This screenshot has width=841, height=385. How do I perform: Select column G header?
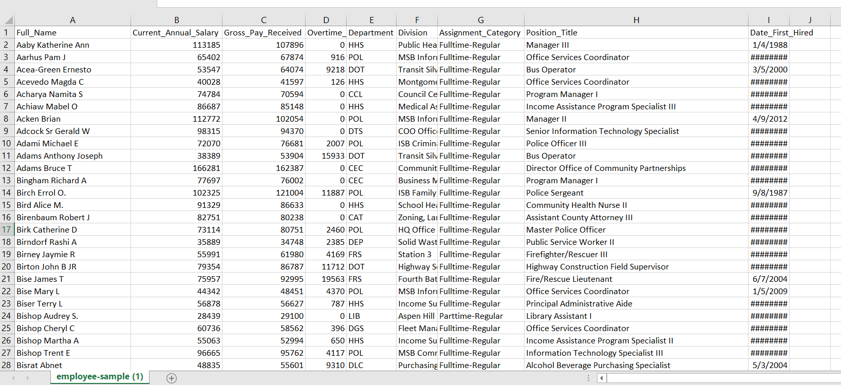pyautogui.click(x=481, y=20)
